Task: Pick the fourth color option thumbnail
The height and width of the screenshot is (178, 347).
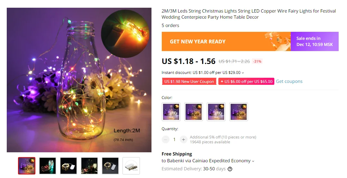Action: tap(239, 112)
